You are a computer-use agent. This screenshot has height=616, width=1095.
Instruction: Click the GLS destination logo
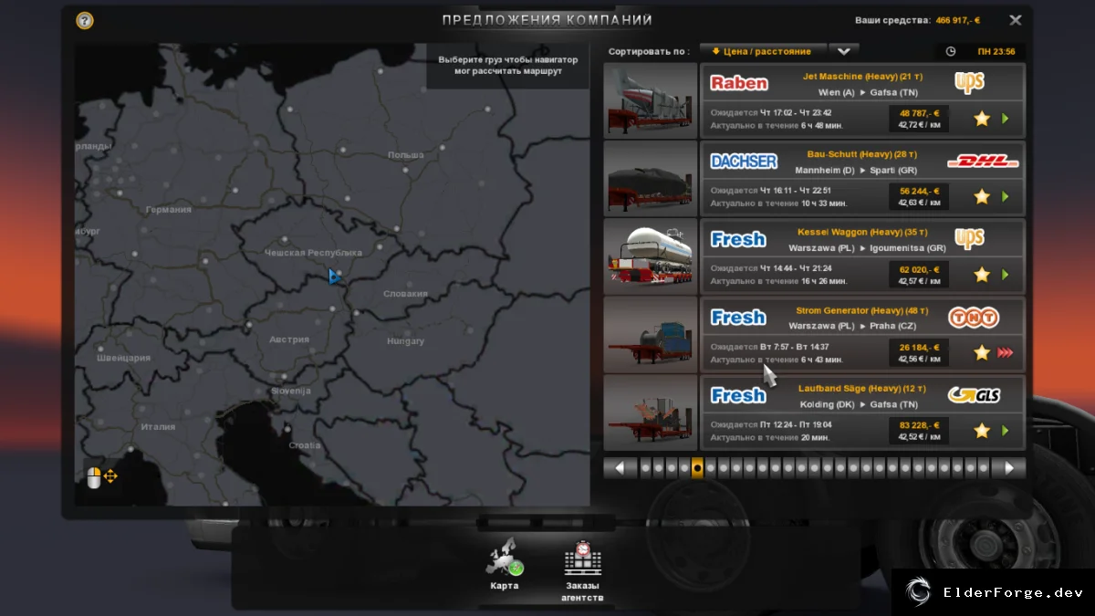pos(974,395)
